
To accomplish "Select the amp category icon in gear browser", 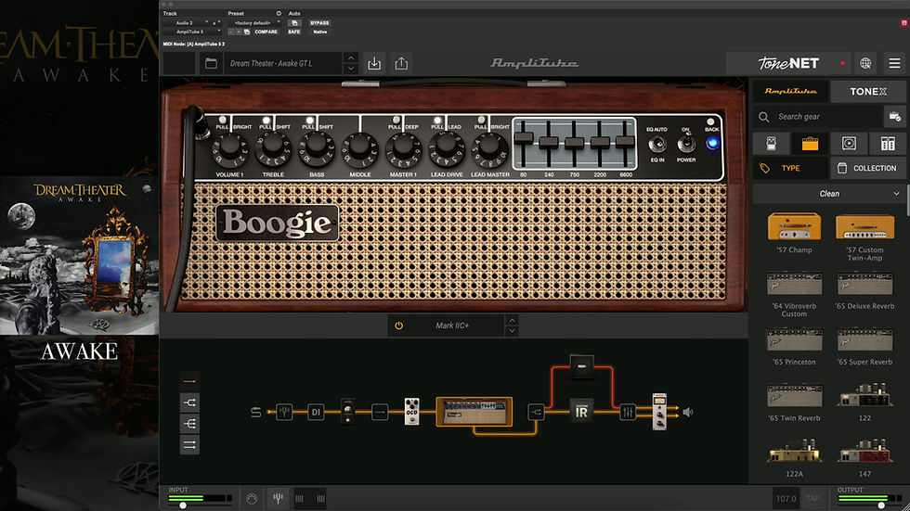I will [810, 143].
